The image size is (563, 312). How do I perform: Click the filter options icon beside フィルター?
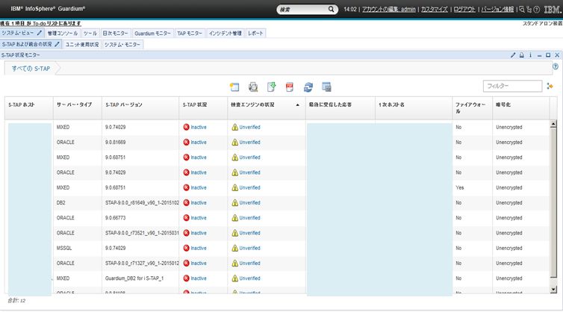(x=550, y=87)
